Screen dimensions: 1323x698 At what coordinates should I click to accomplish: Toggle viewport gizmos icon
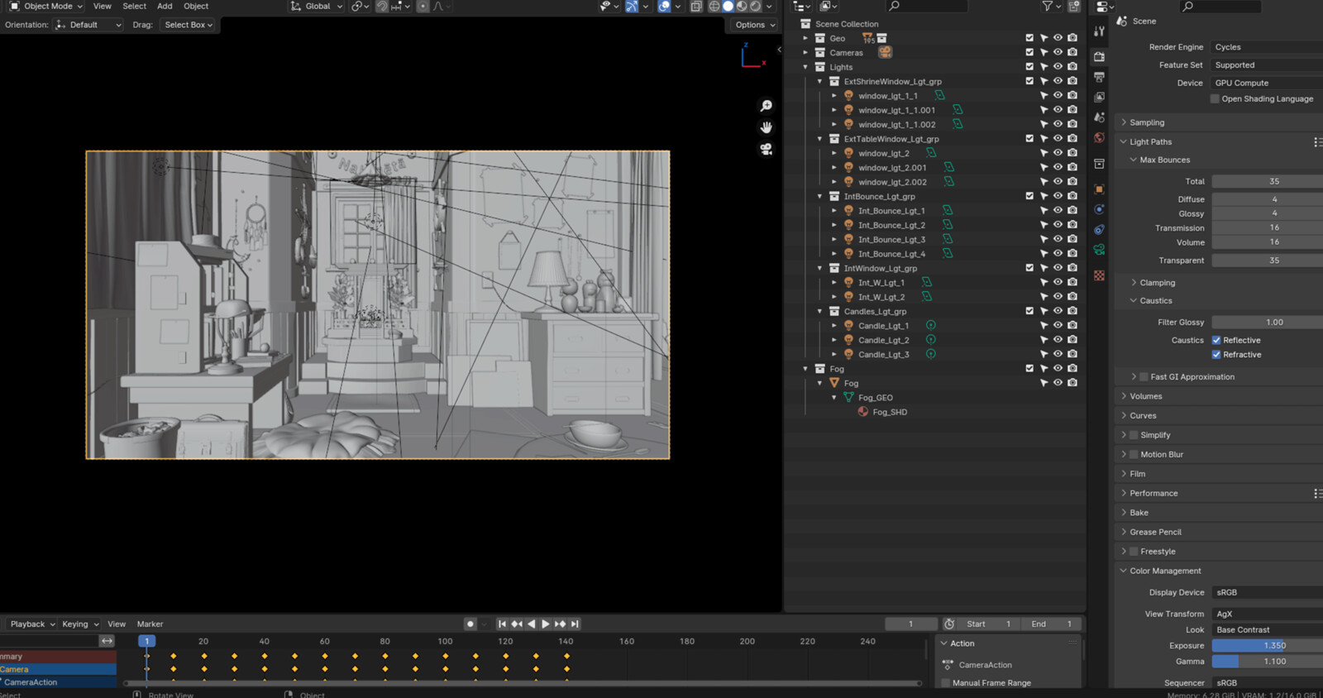pyautogui.click(x=632, y=6)
